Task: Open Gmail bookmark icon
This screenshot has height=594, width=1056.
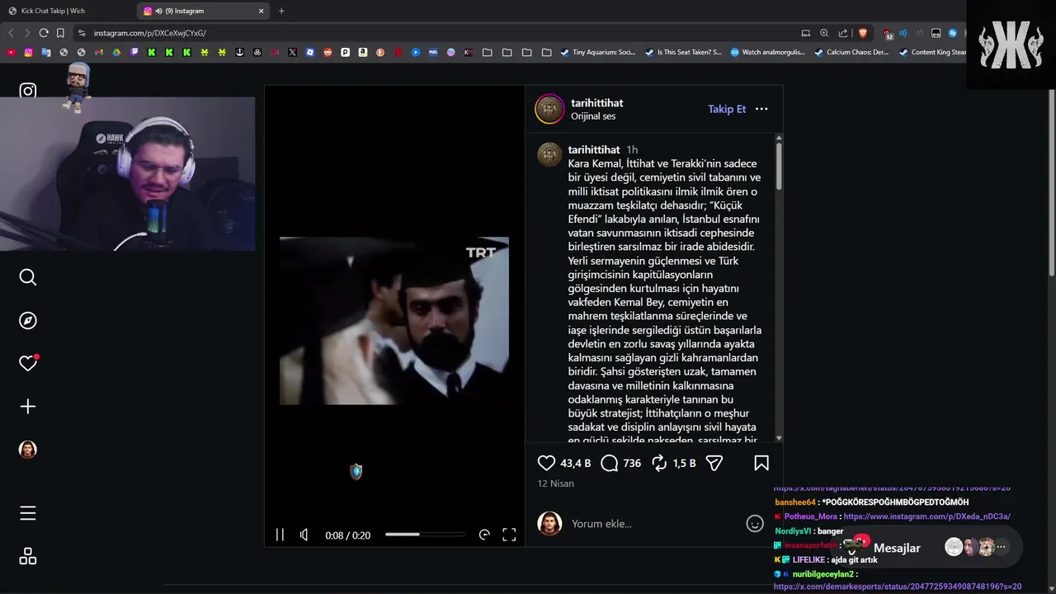Action: click(99, 52)
